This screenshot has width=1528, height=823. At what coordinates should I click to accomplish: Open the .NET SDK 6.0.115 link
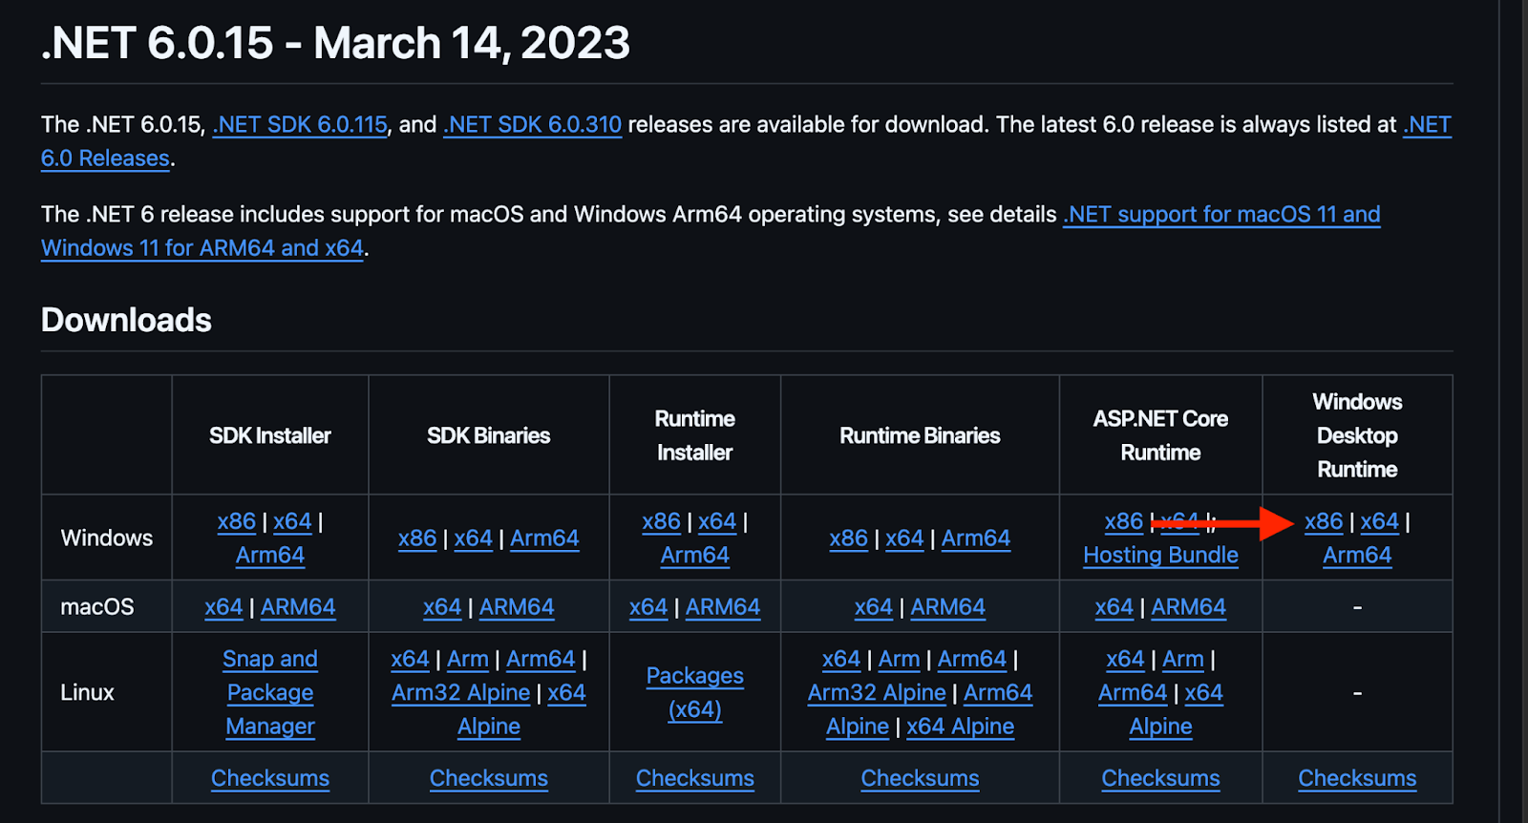coord(300,124)
